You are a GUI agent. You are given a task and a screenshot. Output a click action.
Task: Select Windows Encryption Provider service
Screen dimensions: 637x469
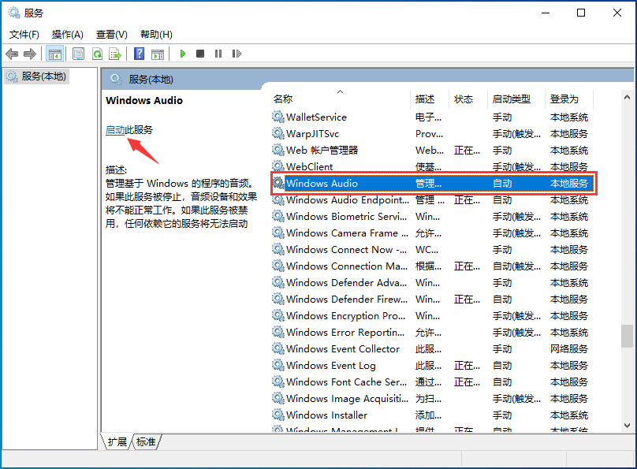tap(346, 315)
